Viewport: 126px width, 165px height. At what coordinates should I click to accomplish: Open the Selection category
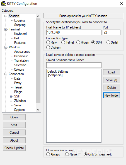click(20, 65)
